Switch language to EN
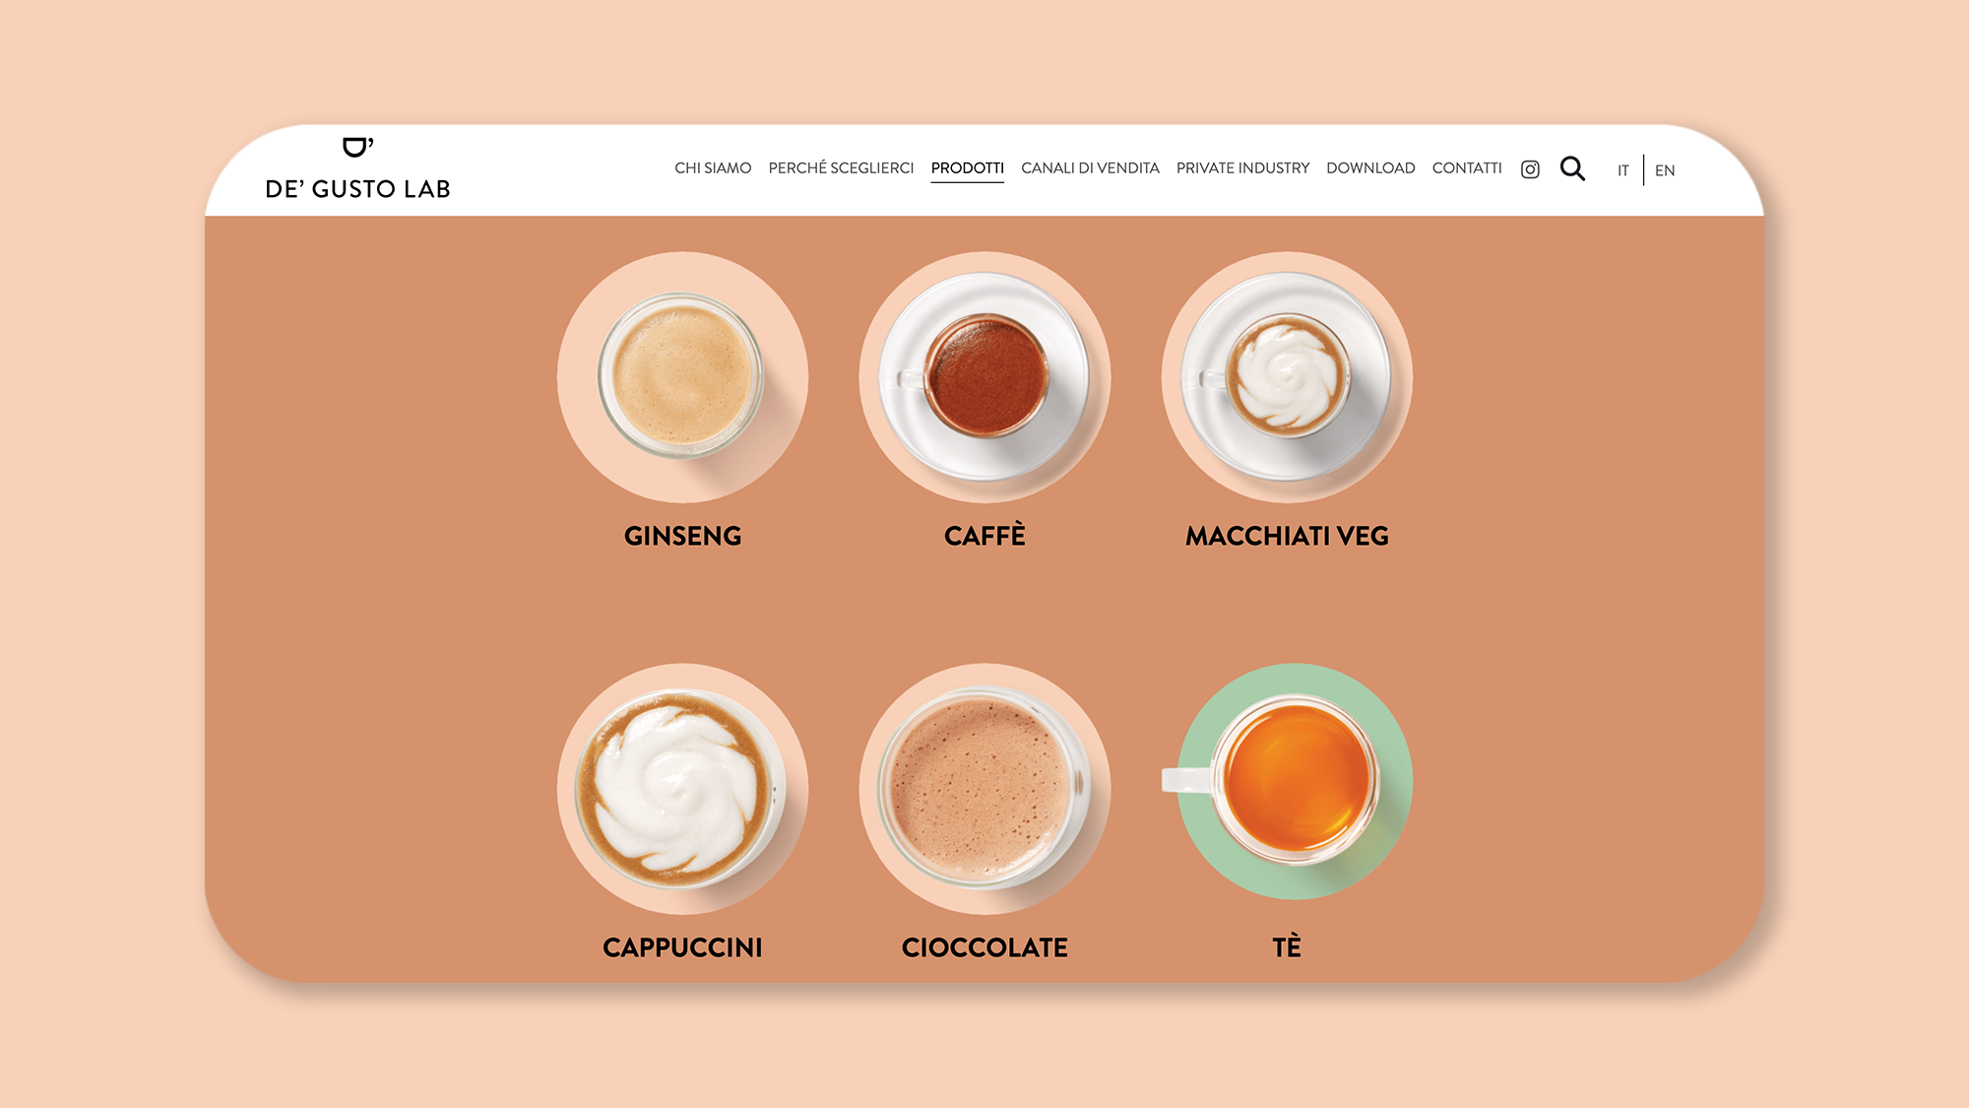 (1665, 170)
